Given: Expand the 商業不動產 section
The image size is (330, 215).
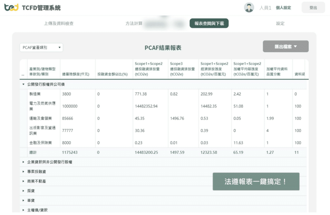Looking at the screenshot, I should 35,181.
